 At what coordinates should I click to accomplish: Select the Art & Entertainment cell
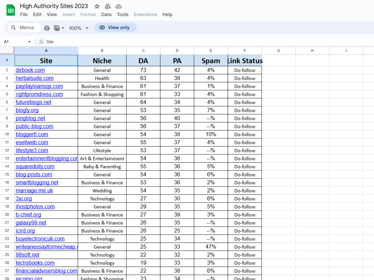[102, 159]
